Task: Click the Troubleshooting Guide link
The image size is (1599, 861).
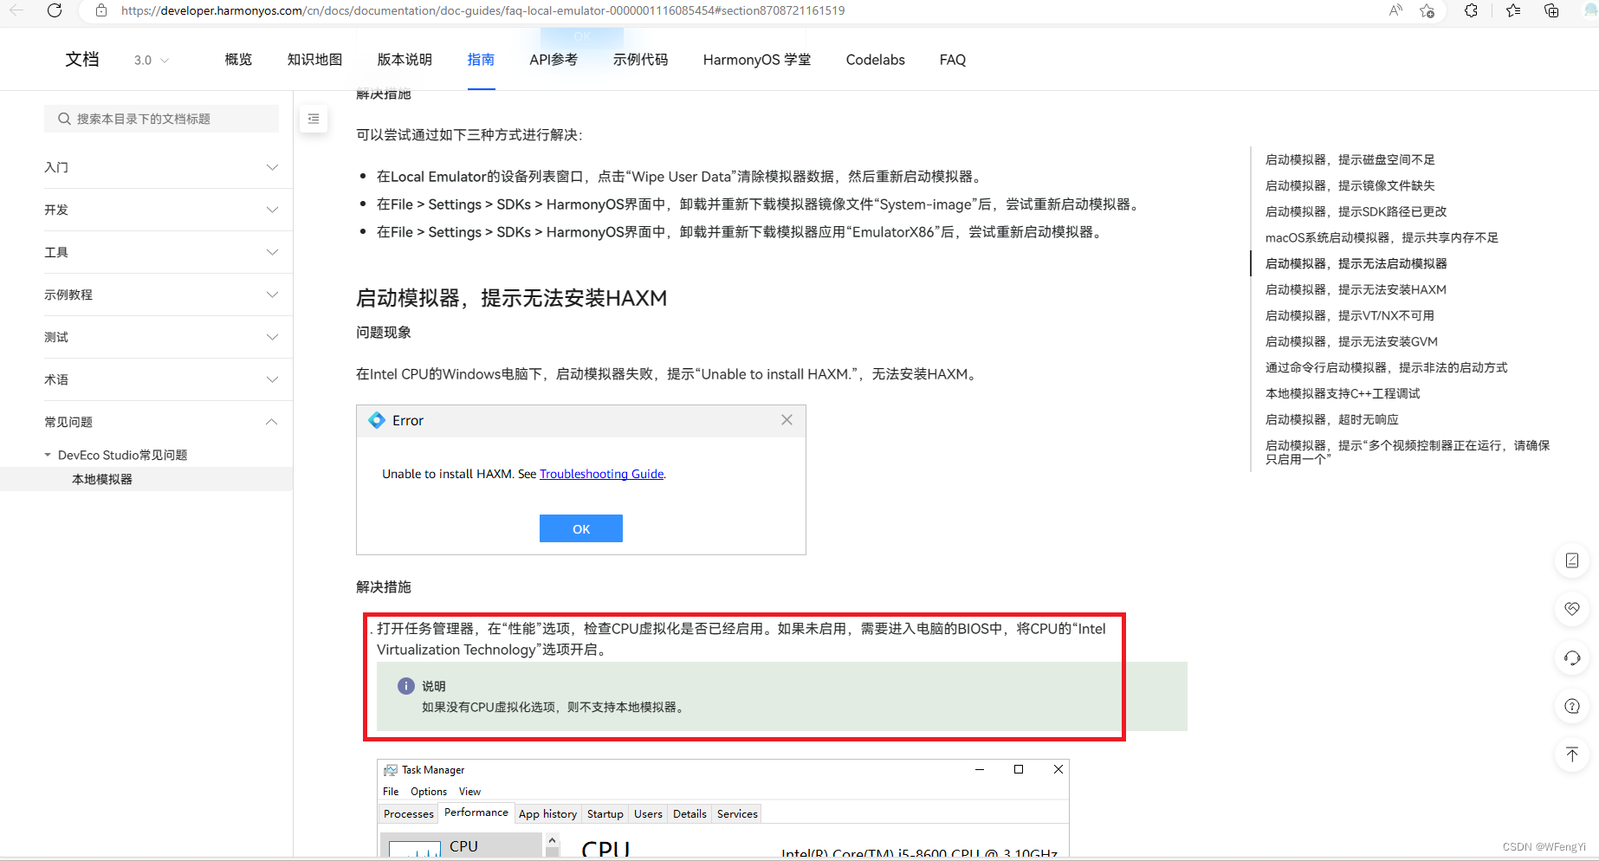Action: point(602,474)
